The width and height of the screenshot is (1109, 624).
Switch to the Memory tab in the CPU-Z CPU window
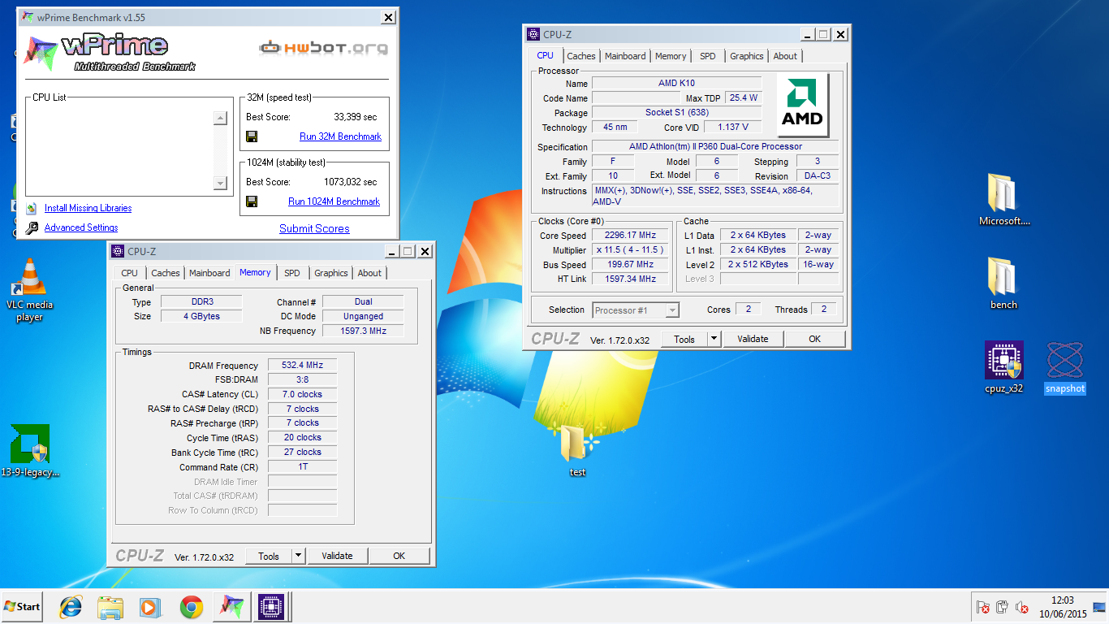[671, 56]
